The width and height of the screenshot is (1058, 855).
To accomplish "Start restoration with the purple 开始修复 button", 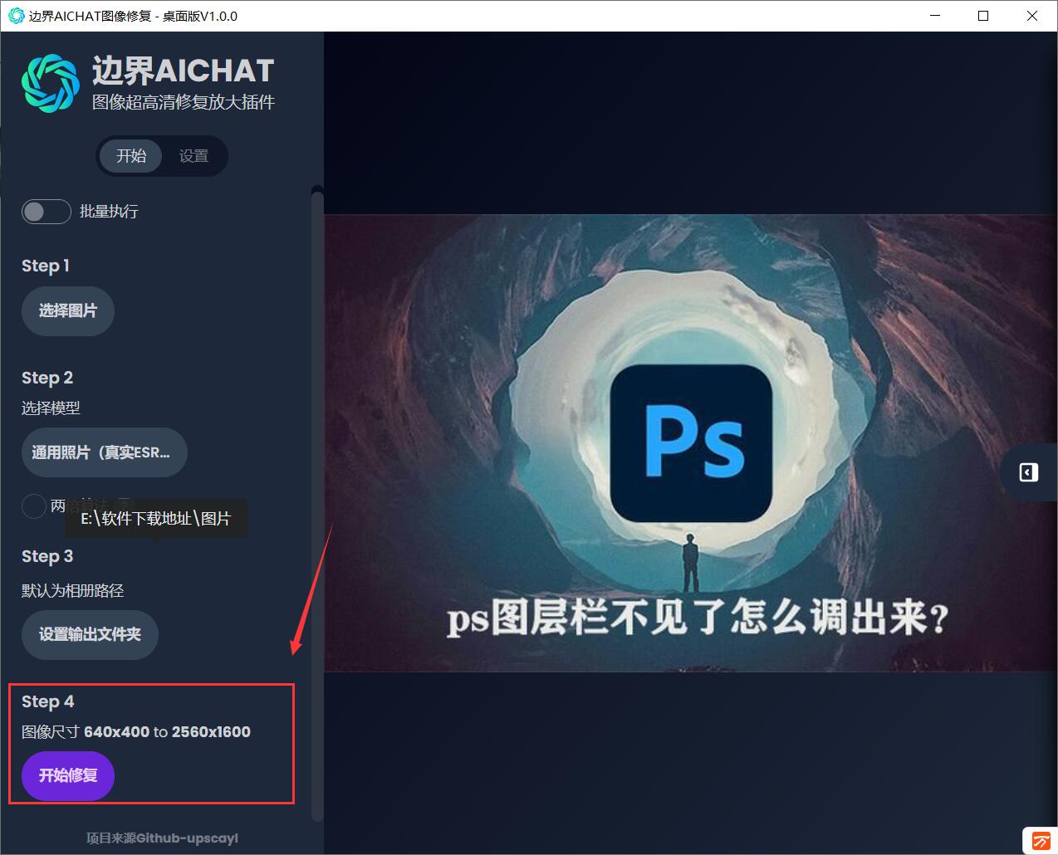I will [x=68, y=776].
